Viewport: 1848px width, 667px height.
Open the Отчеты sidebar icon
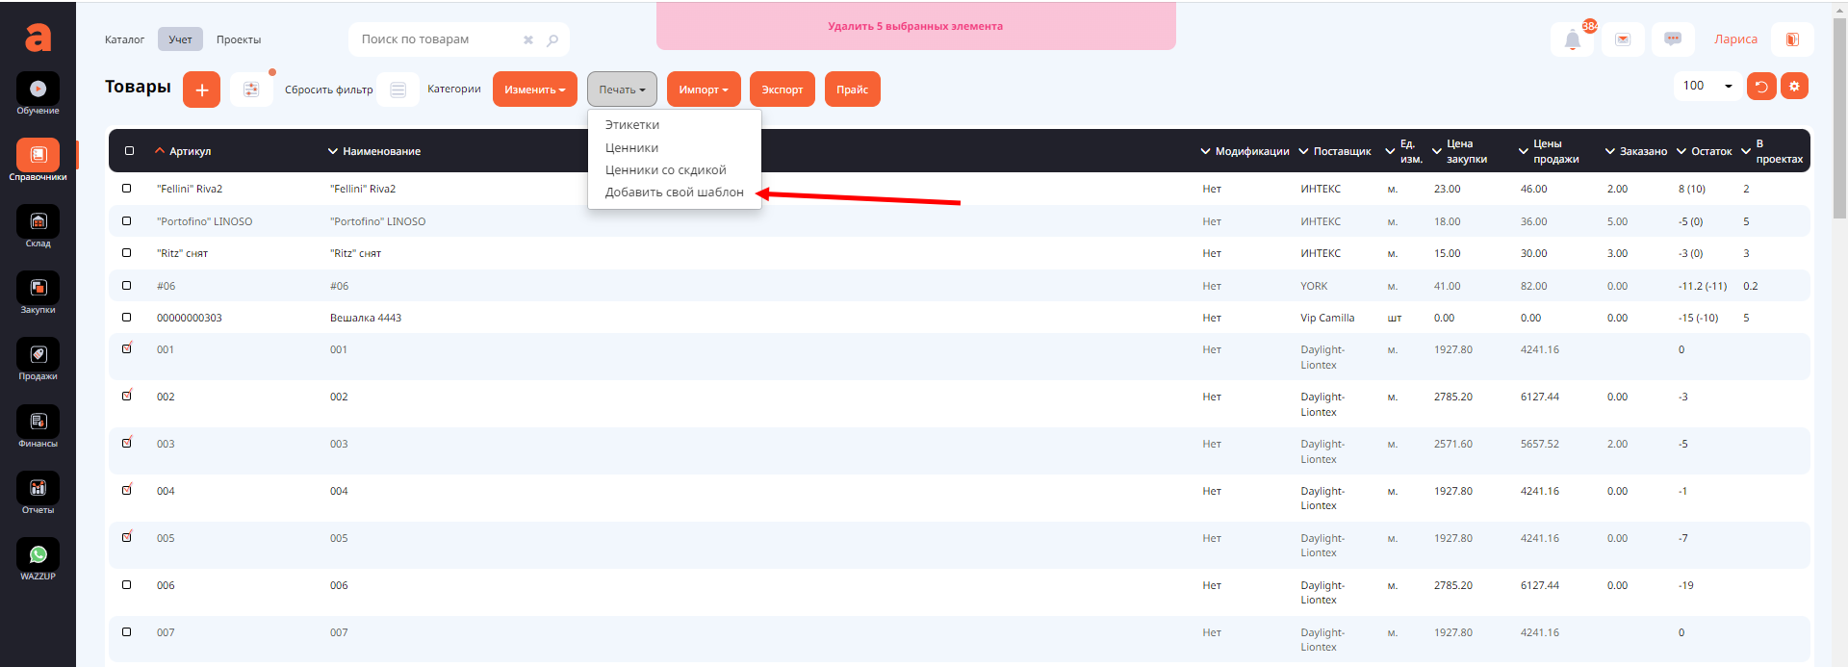[38, 489]
